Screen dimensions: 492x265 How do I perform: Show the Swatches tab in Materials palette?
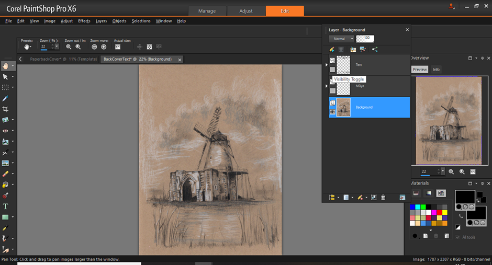441,193
